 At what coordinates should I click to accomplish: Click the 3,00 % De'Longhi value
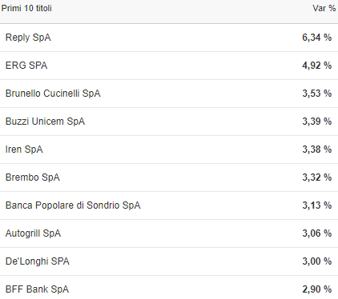(317, 261)
